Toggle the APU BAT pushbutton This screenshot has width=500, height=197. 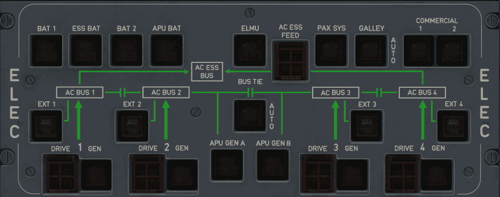point(166,51)
